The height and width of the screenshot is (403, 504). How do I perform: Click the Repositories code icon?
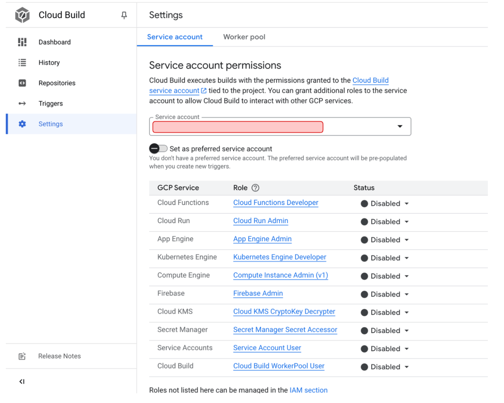coord(22,83)
